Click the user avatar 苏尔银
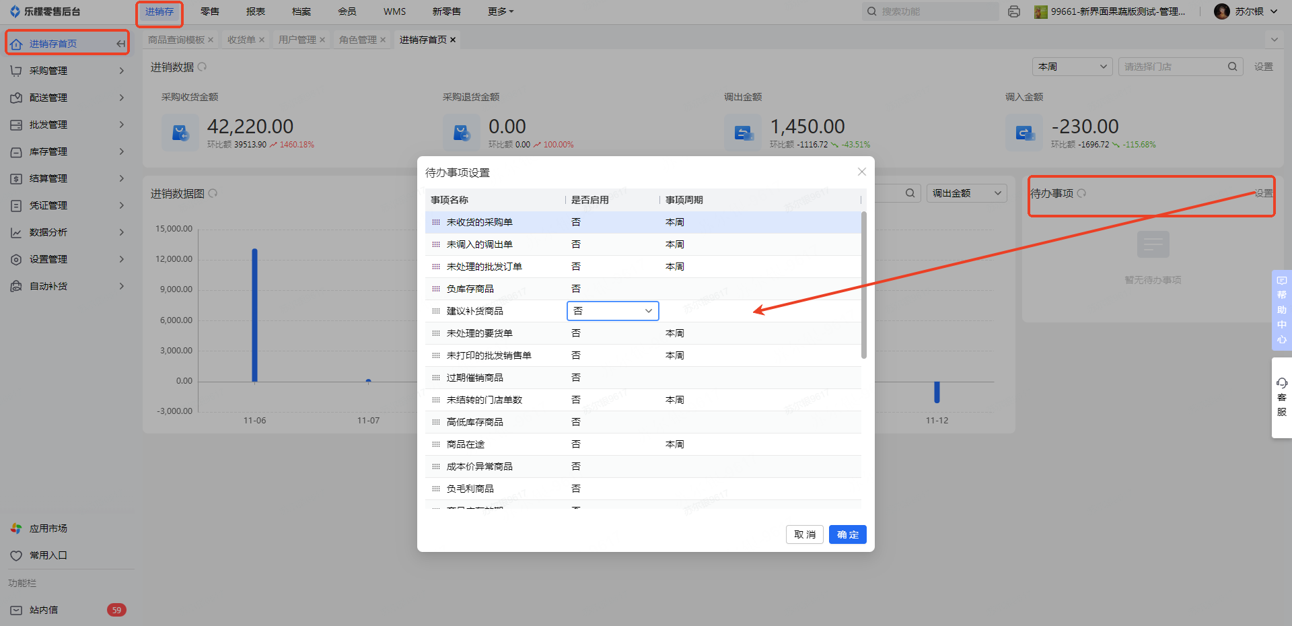The height and width of the screenshot is (626, 1292). [1222, 11]
